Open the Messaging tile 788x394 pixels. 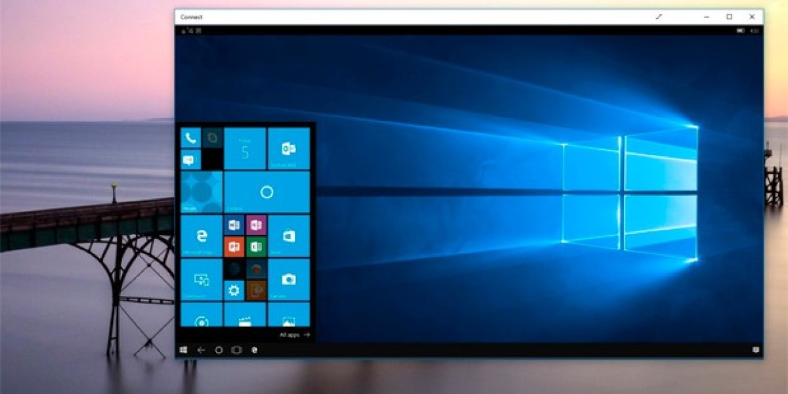pos(190,159)
